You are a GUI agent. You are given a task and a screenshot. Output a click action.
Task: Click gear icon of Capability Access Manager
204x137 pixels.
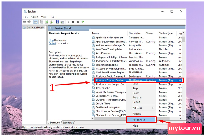(x=93, y=92)
